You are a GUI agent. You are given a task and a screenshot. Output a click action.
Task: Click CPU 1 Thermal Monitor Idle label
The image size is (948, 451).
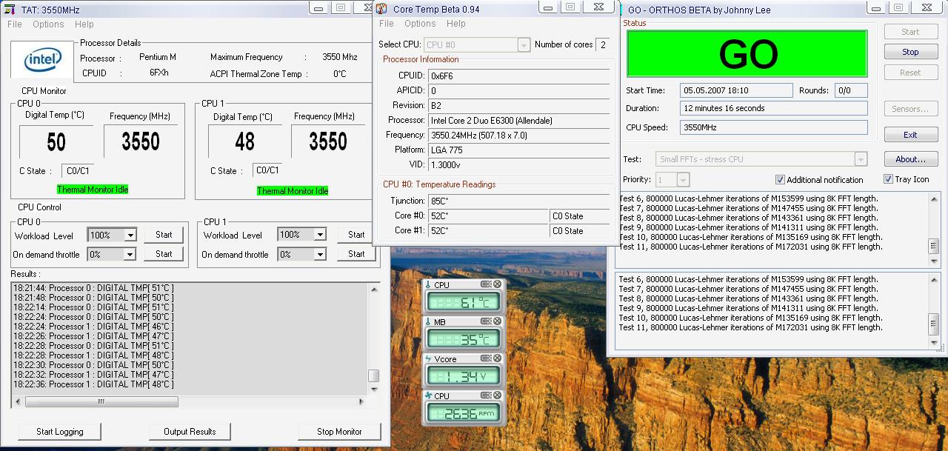point(293,191)
